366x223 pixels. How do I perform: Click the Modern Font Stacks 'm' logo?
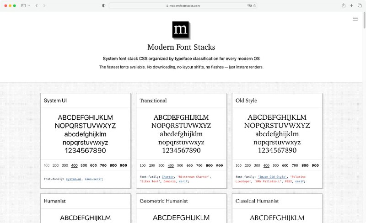pyautogui.click(x=181, y=29)
